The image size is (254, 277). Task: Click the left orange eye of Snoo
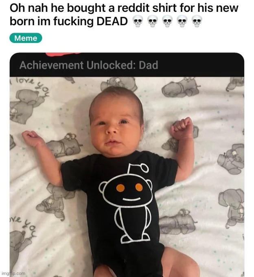point(120,188)
